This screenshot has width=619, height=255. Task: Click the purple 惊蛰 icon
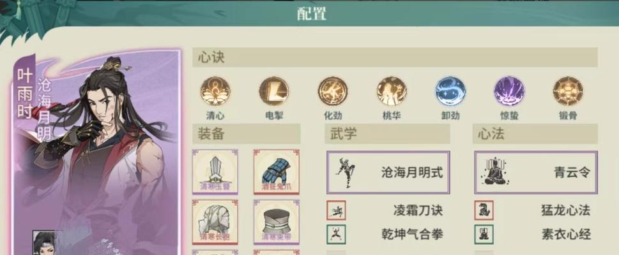[509, 91]
